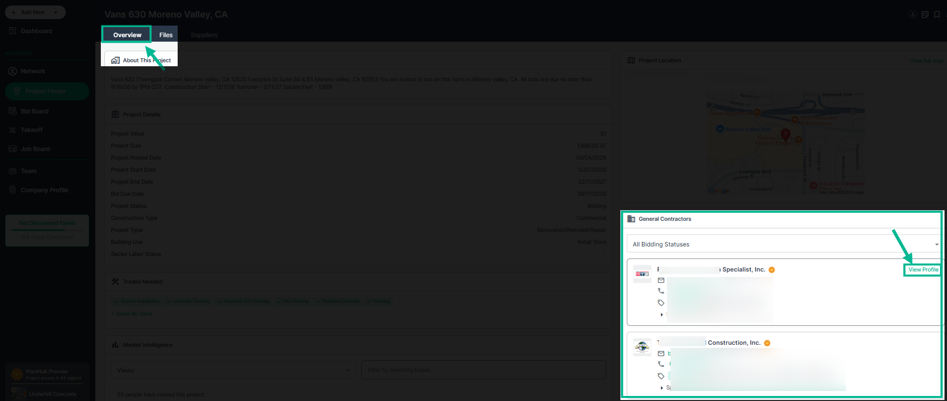Switch to the Suppliers tab
This screenshot has width=947, height=401.
[x=204, y=35]
